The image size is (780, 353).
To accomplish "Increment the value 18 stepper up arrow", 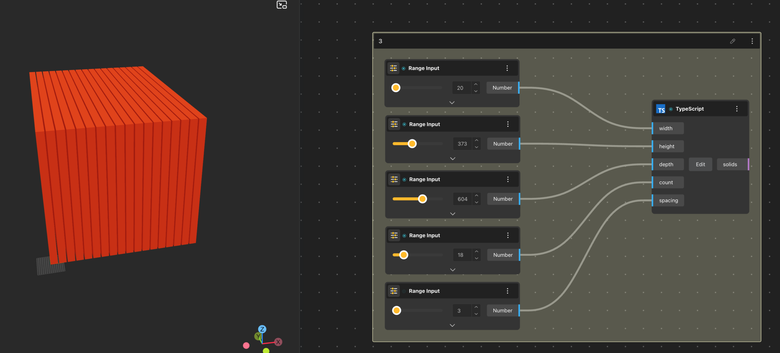I will click(477, 252).
